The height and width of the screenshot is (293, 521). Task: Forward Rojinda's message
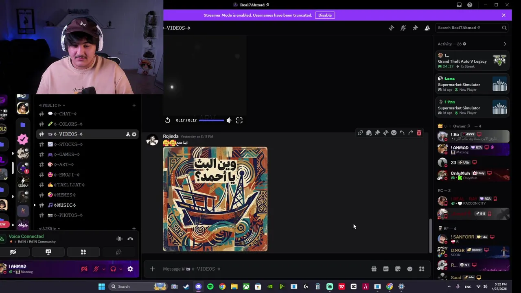pyautogui.click(x=411, y=133)
